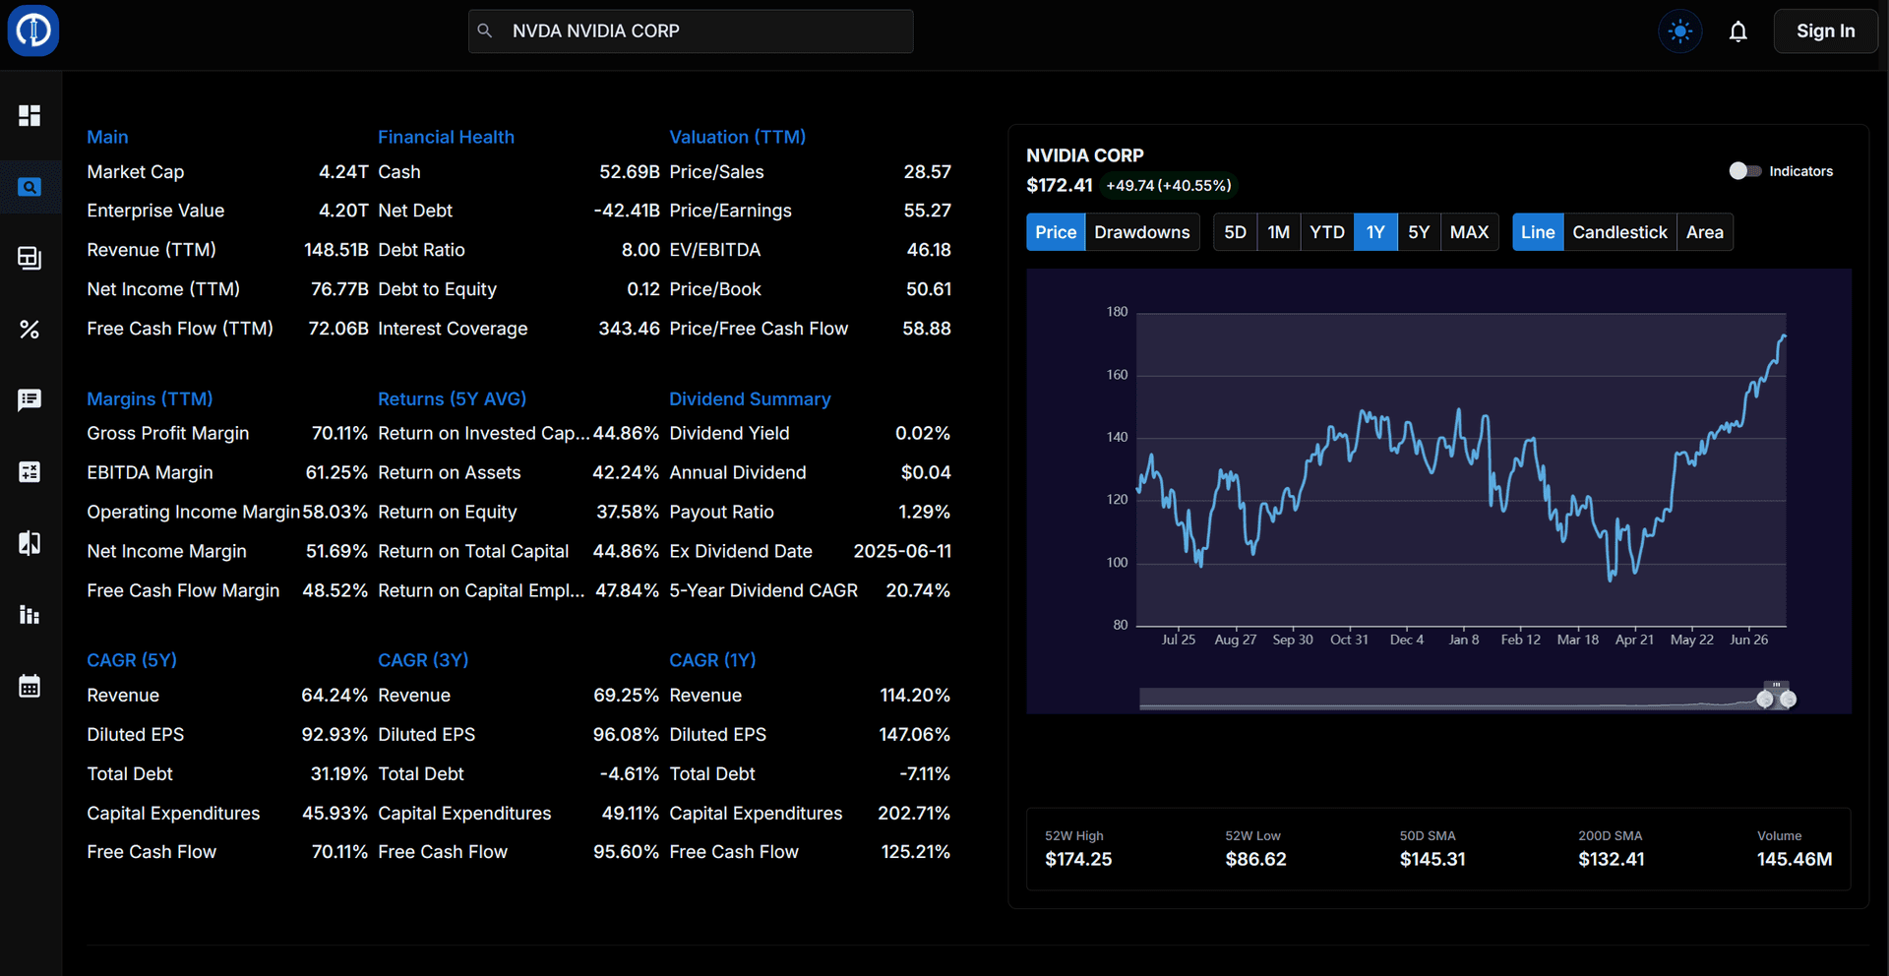Switch chart view to Drawdowns
Viewport: 1889px width, 976px height.
point(1141,231)
